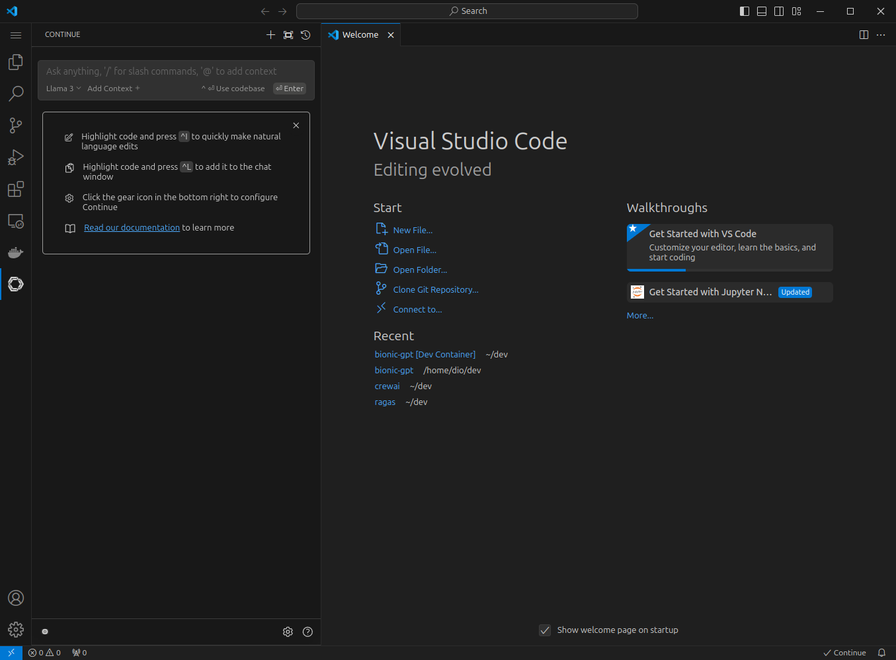Screen dimensions: 896x660
Task: Click the Clone Git Repository link
Action: [435, 290]
